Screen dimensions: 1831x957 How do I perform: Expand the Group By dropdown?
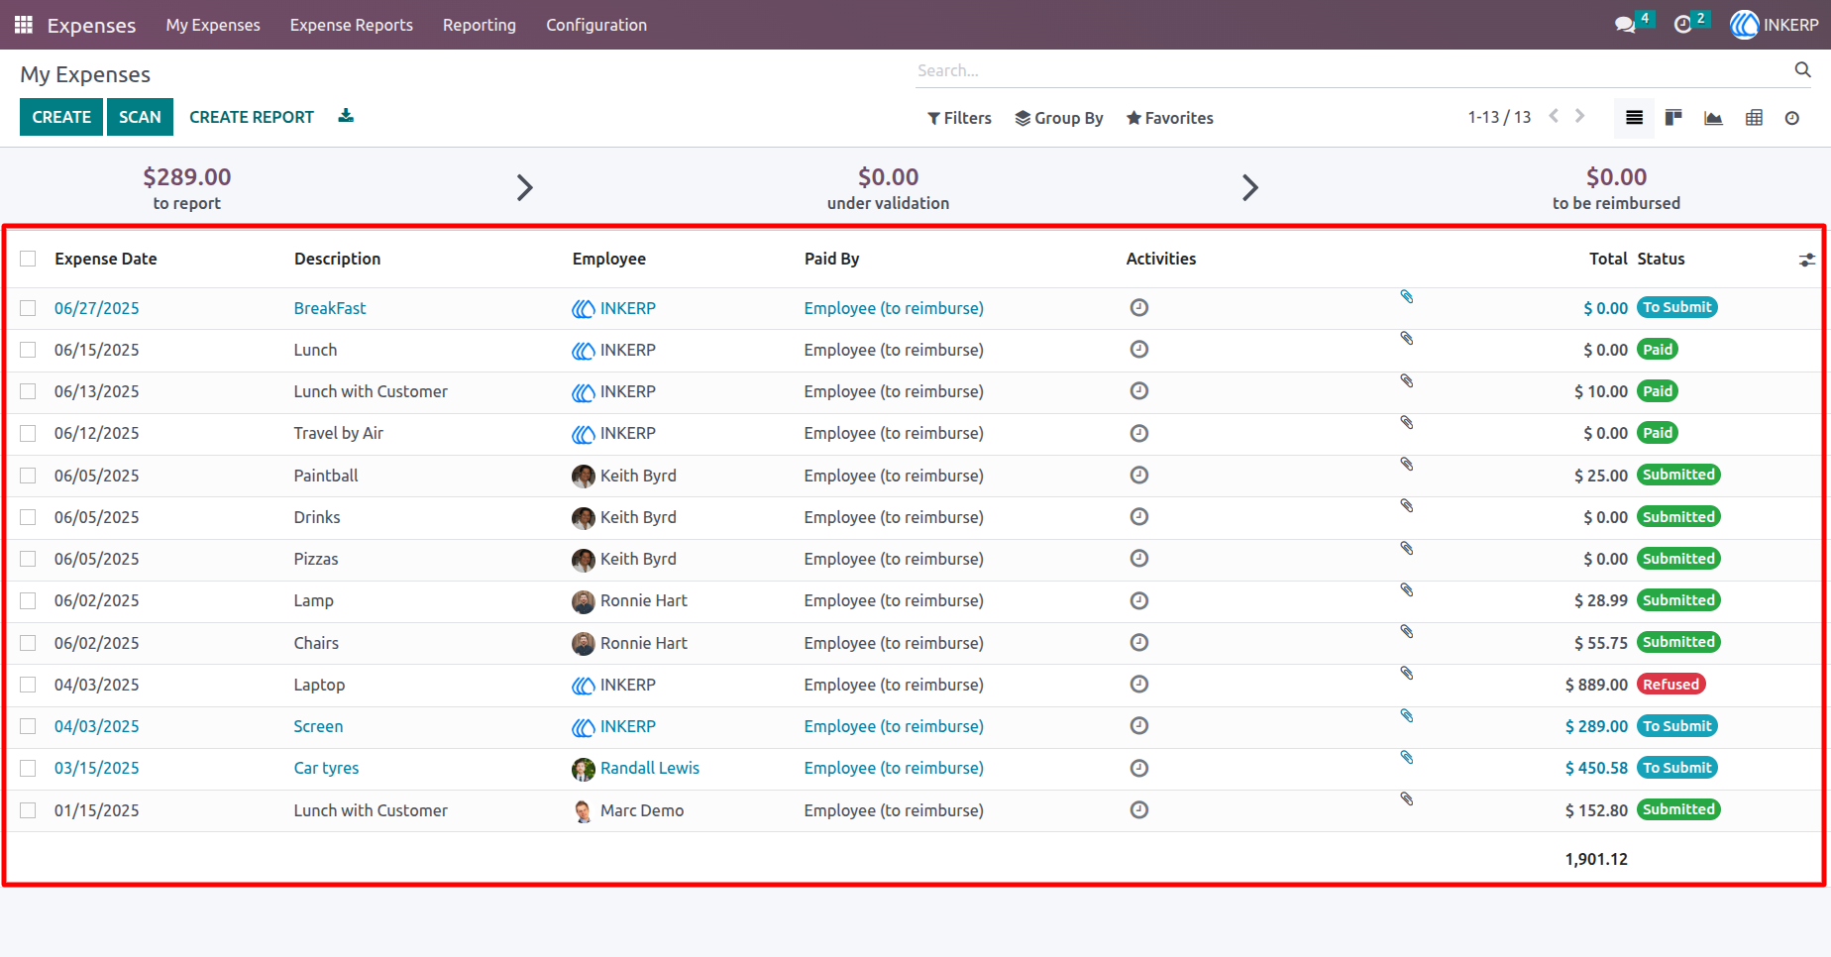click(x=1059, y=118)
